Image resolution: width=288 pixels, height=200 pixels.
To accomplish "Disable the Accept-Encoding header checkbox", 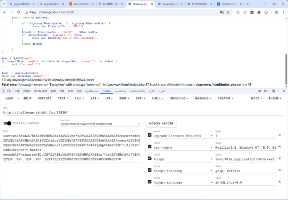I will (150, 171).
